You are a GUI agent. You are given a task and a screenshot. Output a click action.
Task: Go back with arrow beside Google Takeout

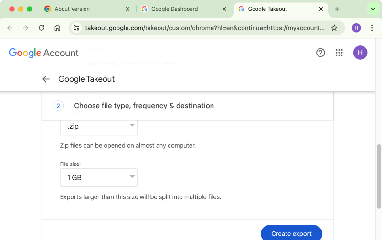pyautogui.click(x=46, y=79)
